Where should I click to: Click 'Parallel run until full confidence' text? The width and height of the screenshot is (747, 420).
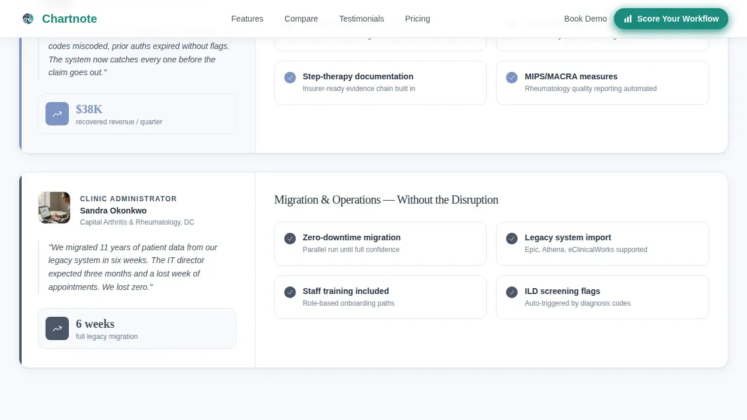click(x=351, y=250)
